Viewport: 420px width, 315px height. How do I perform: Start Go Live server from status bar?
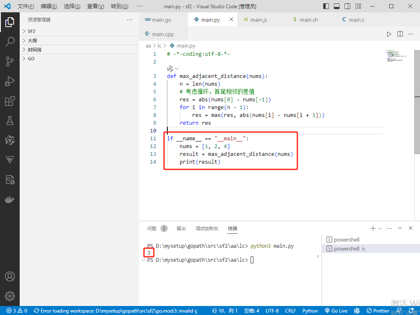point(336,311)
